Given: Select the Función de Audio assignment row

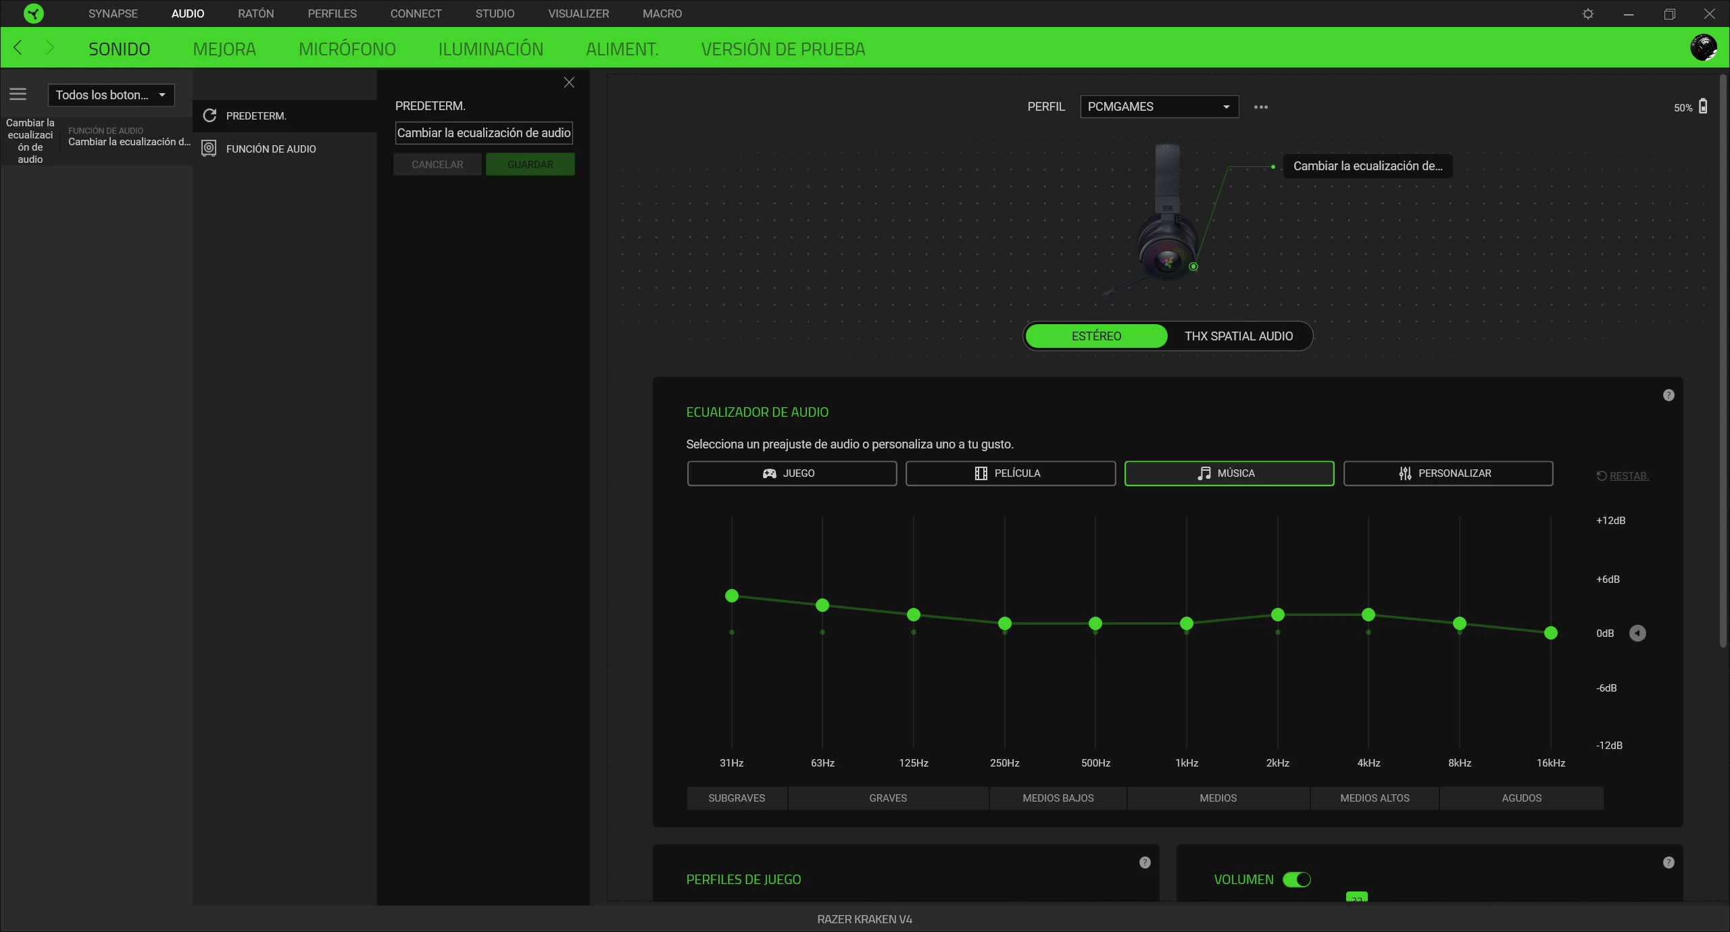Looking at the screenshot, I should pyautogui.click(x=97, y=140).
